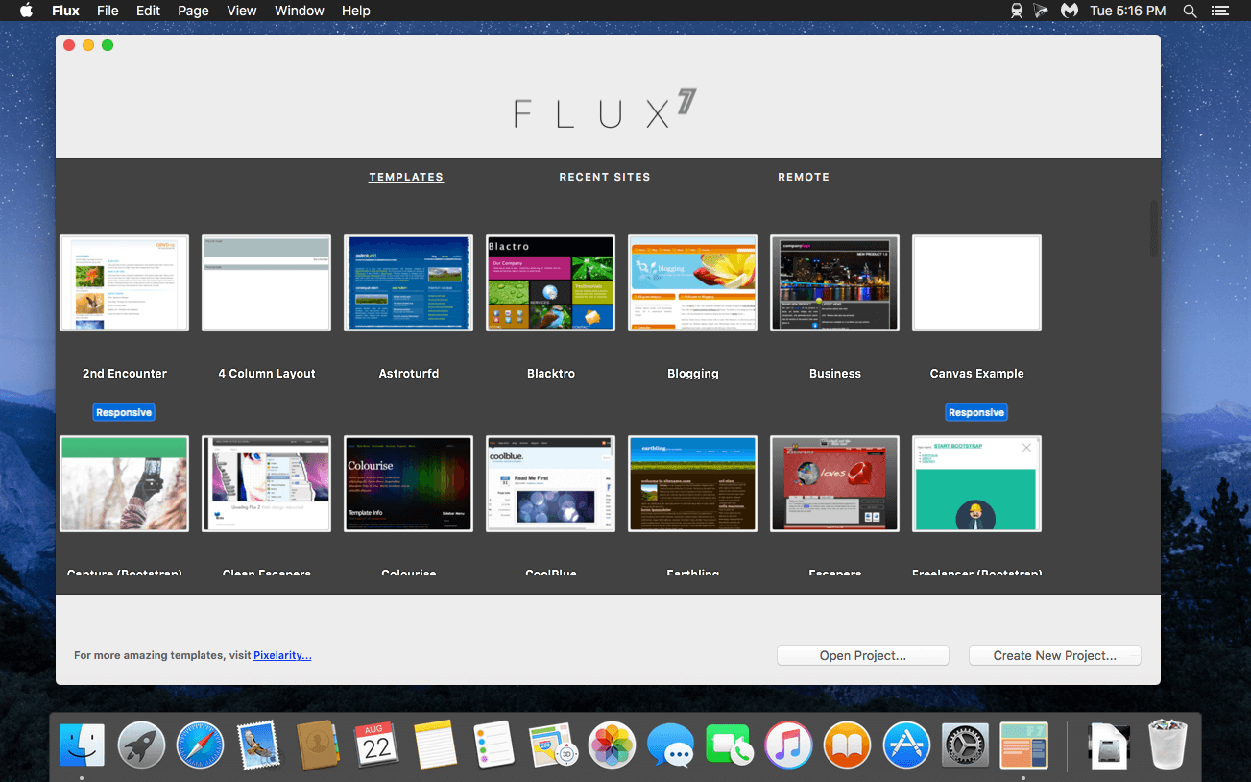
Task: Open the Messages app in the Dock
Action: [671, 745]
